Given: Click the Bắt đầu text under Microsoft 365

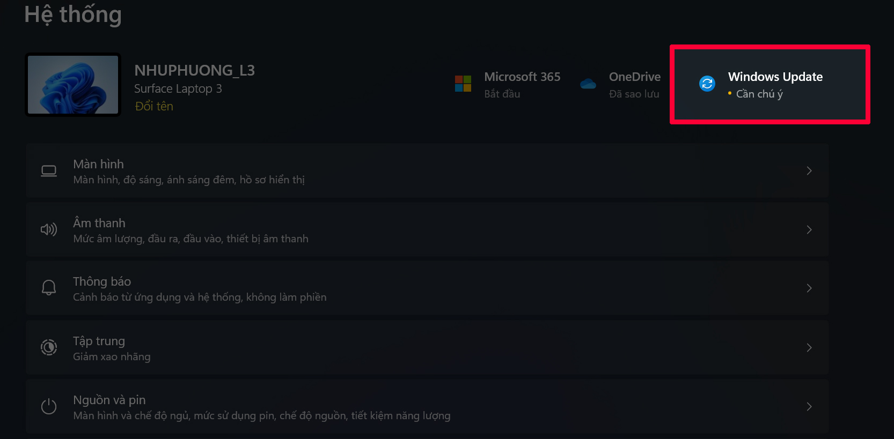Looking at the screenshot, I should (502, 94).
